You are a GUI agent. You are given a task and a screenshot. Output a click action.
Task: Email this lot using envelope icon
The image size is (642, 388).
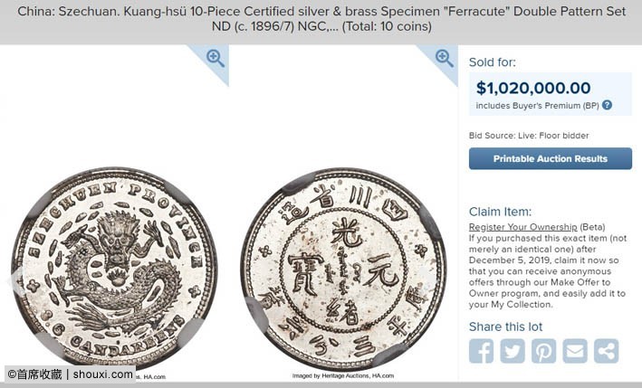pos(575,351)
